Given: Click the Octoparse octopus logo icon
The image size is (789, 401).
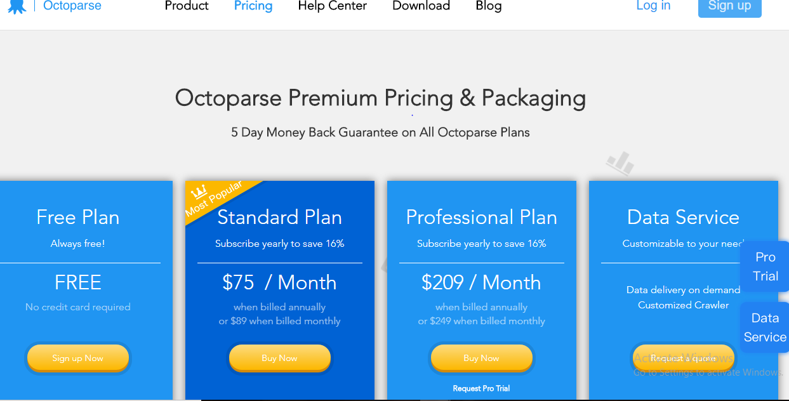Looking at the screenshot, I should point(17,6).
